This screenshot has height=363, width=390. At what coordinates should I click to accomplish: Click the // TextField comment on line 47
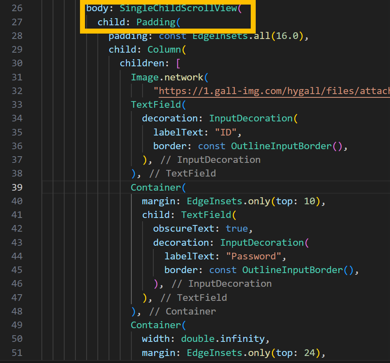click(194, 298)
